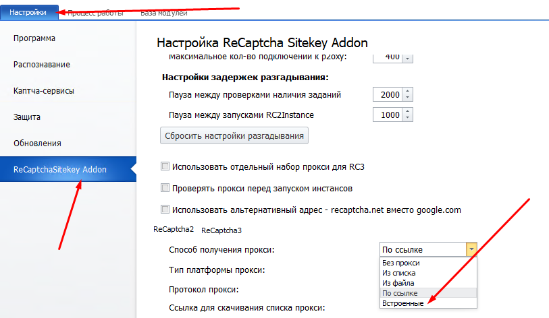Screen dimensions: 549x318
Task: Click Настройка ReCaptcha Sitekey Addon title
Action: coord(262,42)
